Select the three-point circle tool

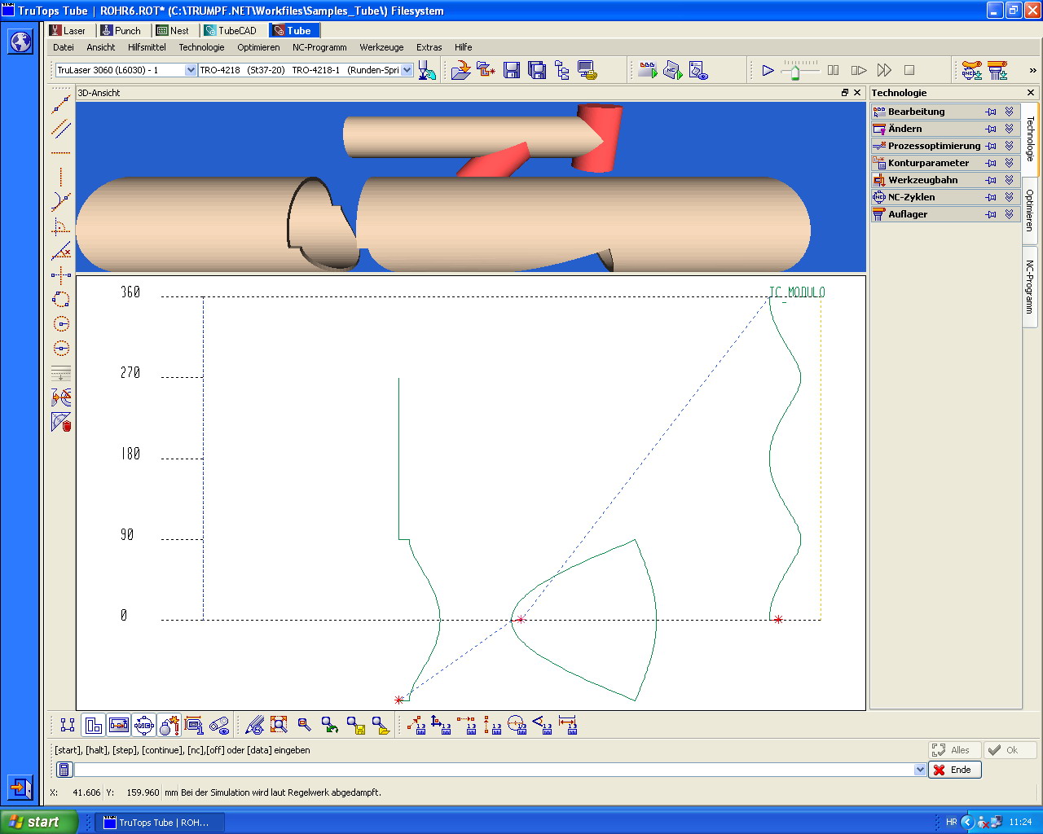coord(61,300)
